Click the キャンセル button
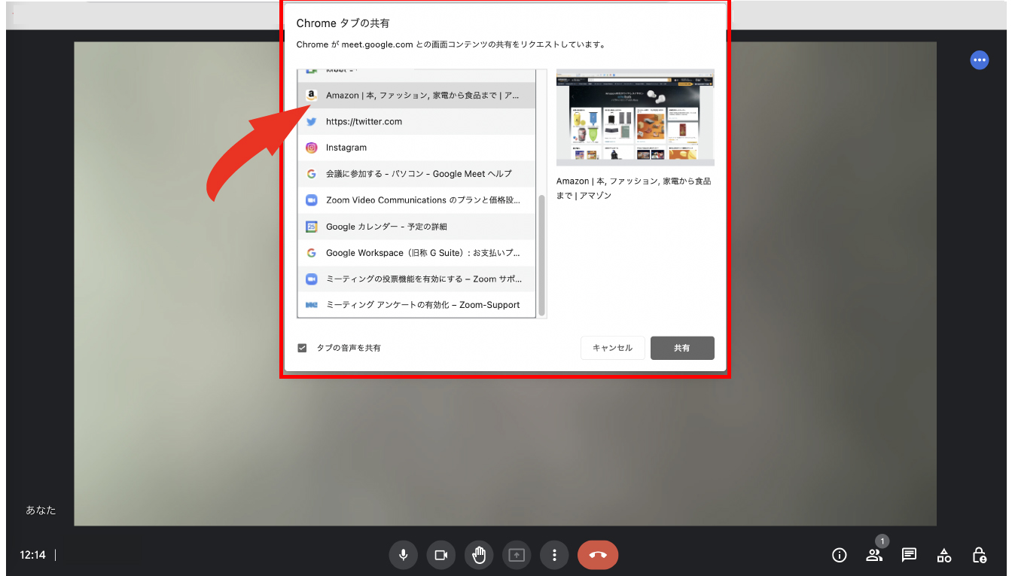The width and height of the screenshot is (1012, 576). coord(612,348)
